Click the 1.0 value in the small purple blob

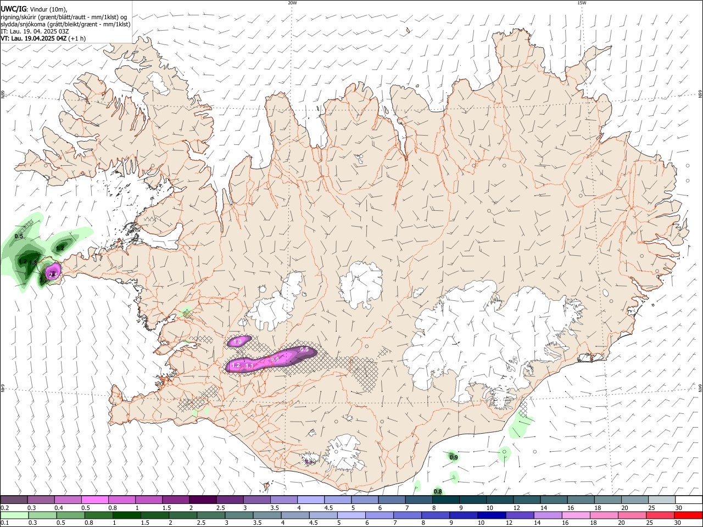click(x=237, y=342)
